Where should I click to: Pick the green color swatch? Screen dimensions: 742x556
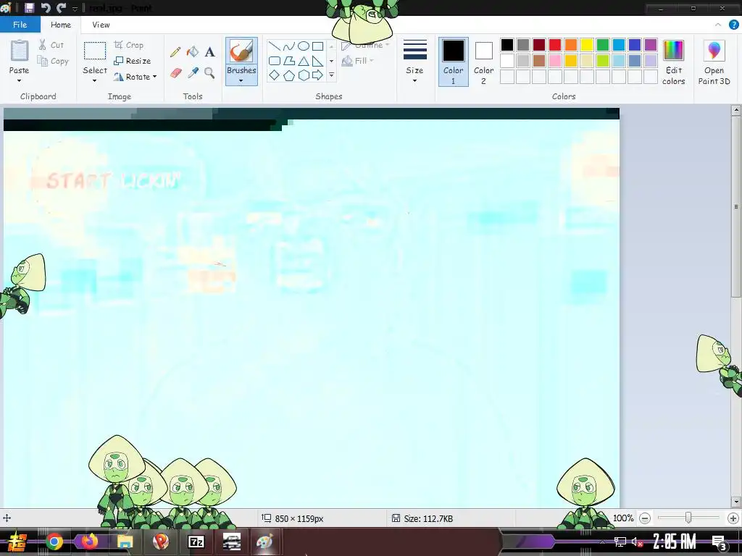602,45
